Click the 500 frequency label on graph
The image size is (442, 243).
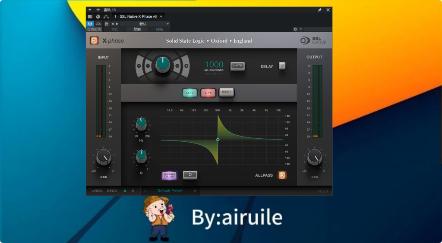pos(218,111)
